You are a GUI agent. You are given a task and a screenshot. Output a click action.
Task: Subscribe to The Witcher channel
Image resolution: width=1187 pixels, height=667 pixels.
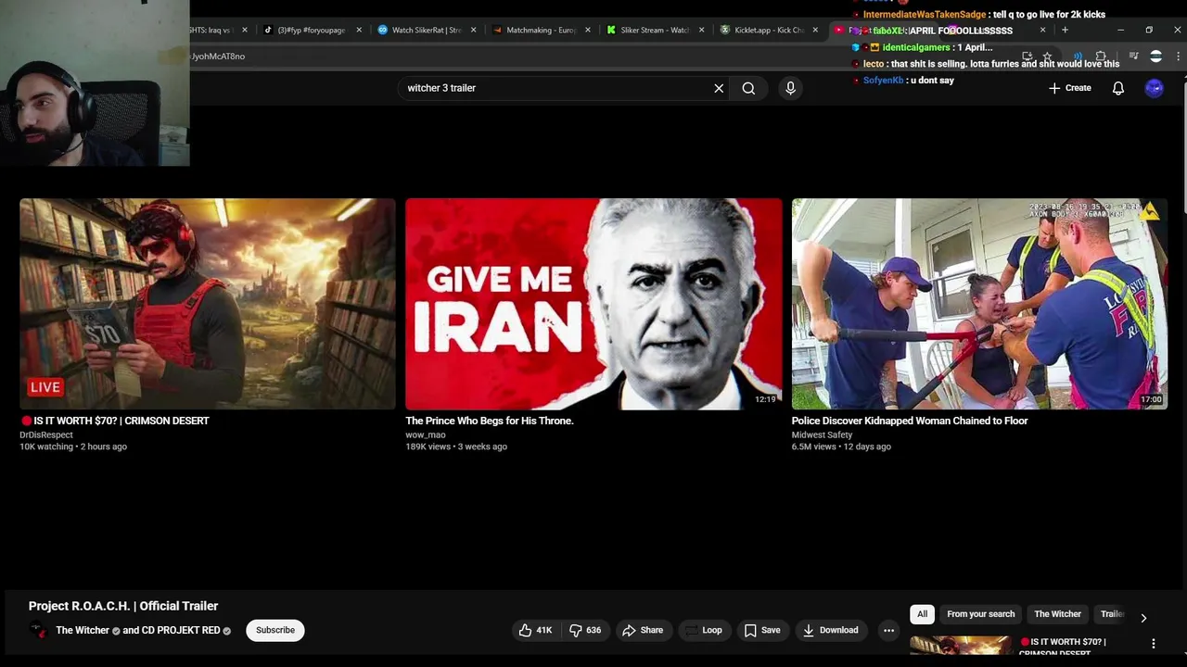tap(275, 630)
